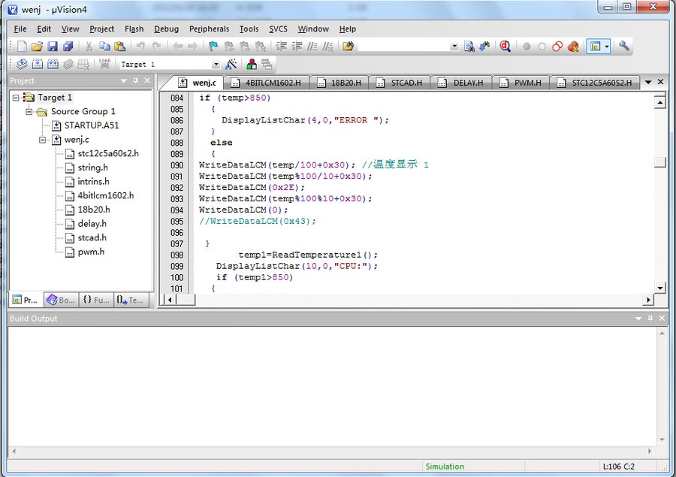Image resolution: width=676 pixels, height=477 pixels.
Task: Click Simulation in the status bar
Action: (445, 466)
